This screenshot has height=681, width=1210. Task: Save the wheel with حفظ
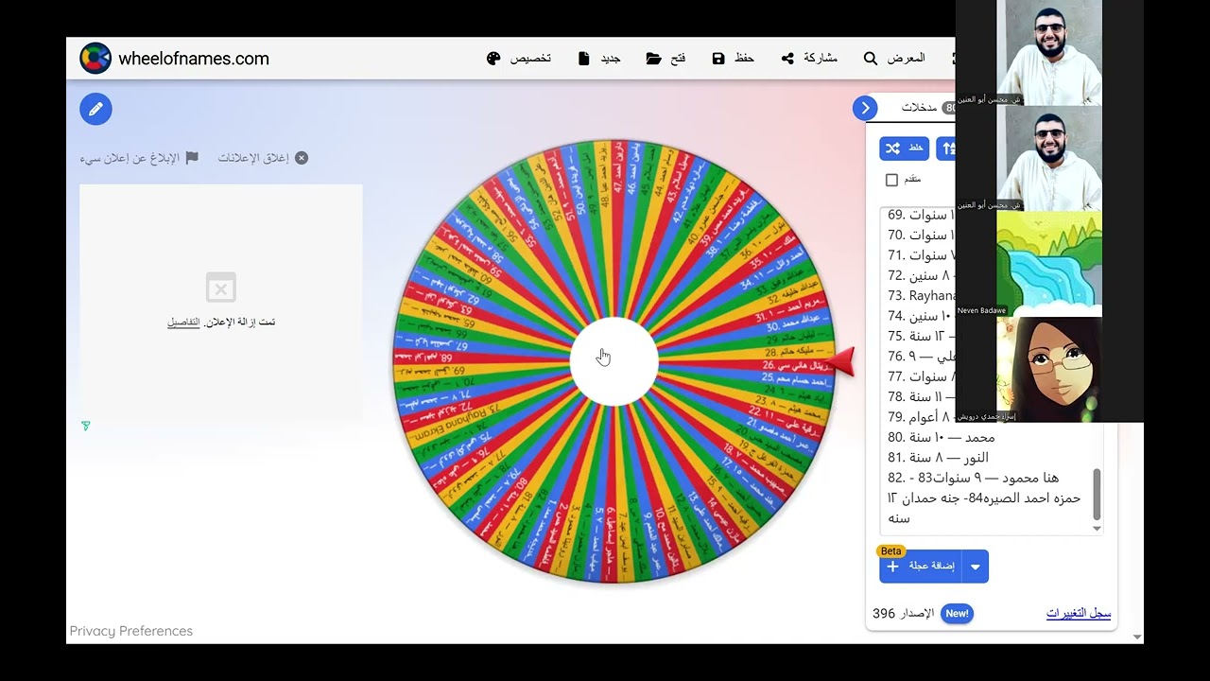pos(734,59)
